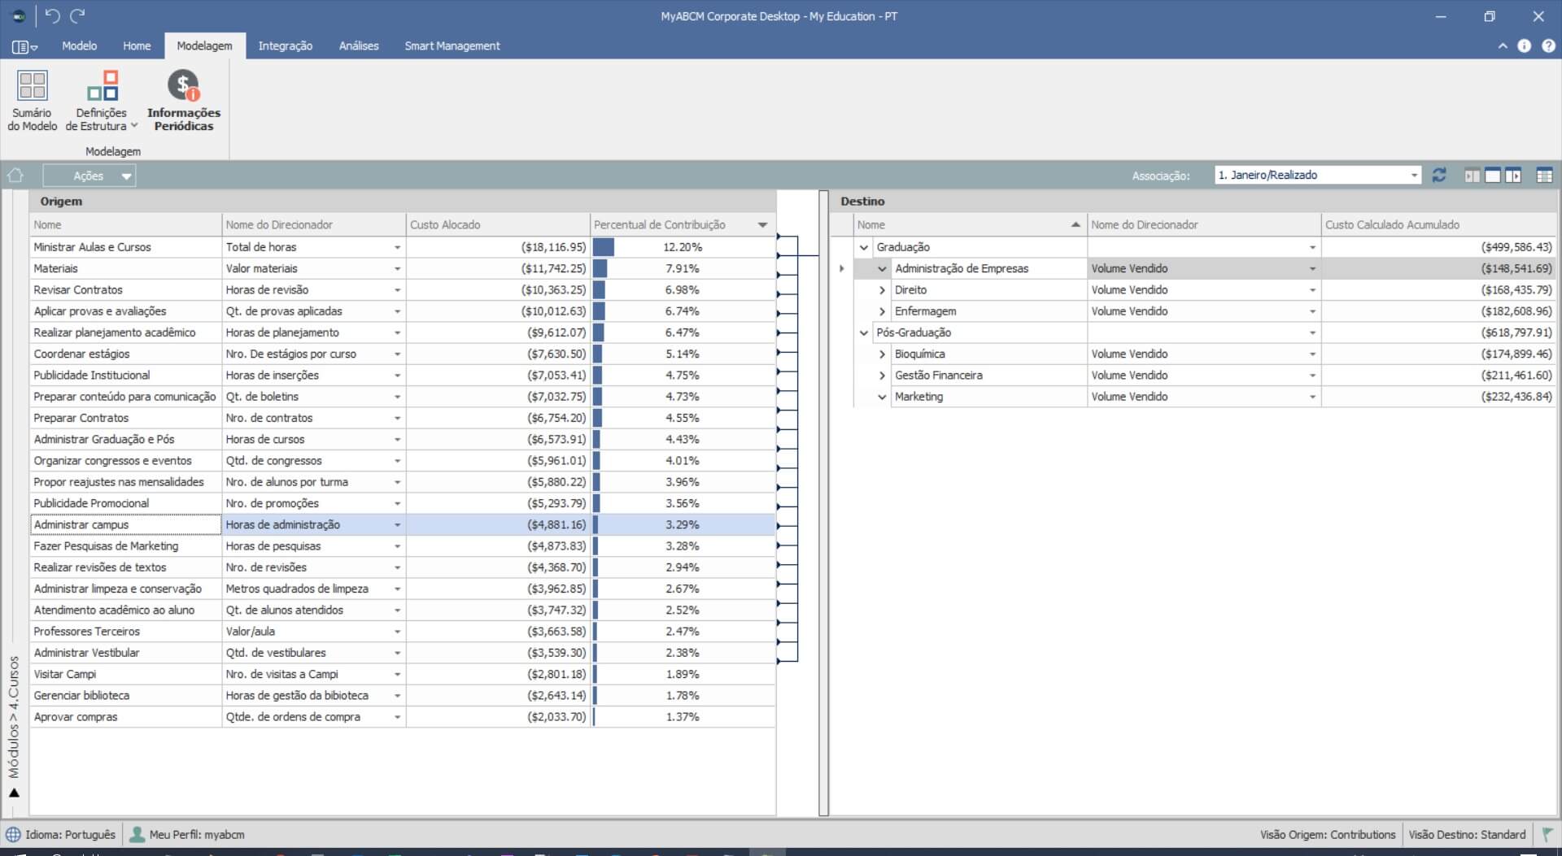Collapse the Pós-Graduação tree node

[x=864, y=332]
